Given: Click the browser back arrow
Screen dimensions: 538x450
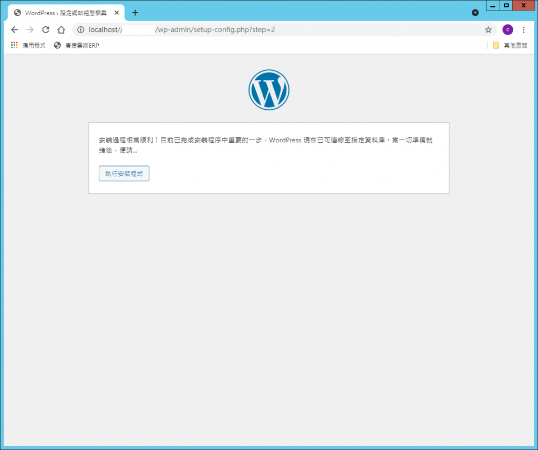Looking at the screenshot, I should [14, 30].
